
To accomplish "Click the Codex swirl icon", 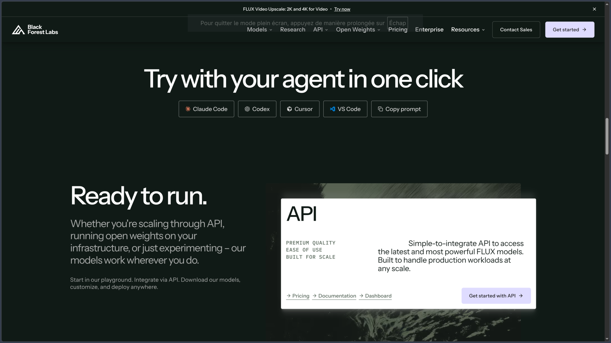I will pos(247,109).
